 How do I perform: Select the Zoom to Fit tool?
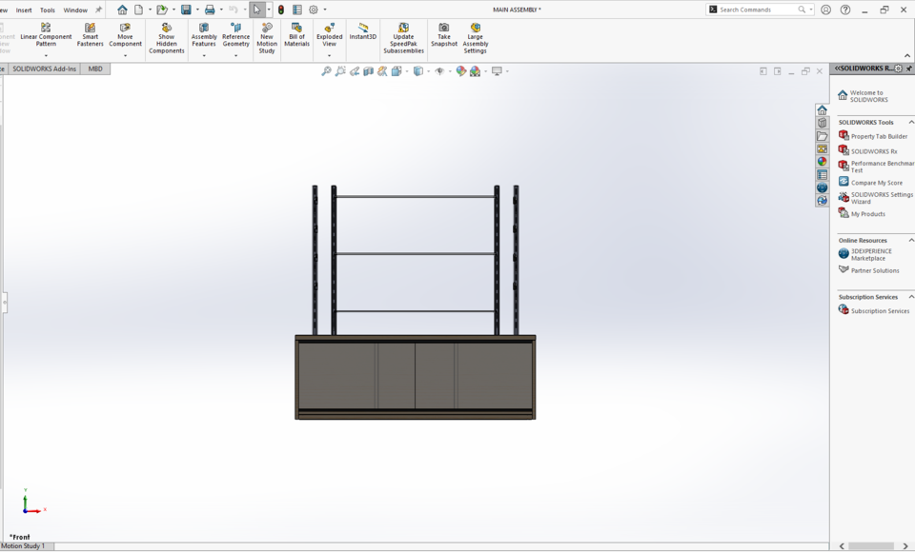coord(327,70)
